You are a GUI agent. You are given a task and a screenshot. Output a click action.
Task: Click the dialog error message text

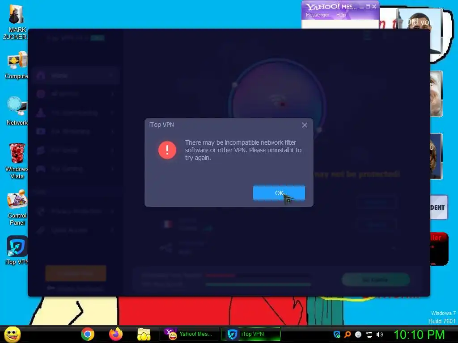[243, 150]
